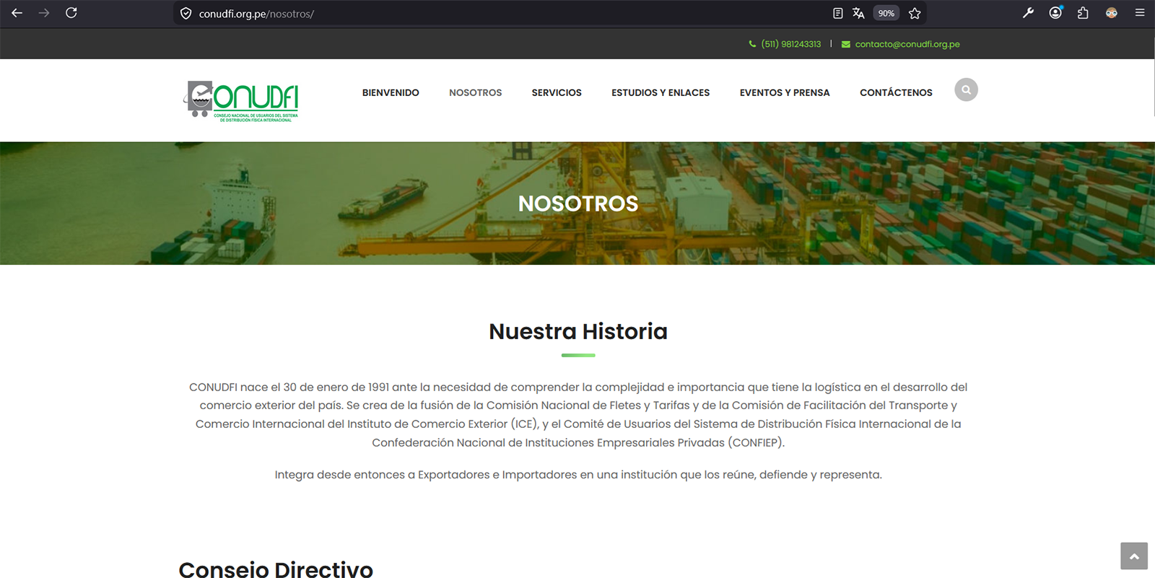Open the extensions puzzle icon
This screenshot has height=578, width=1155.
tap(1083, 13)
